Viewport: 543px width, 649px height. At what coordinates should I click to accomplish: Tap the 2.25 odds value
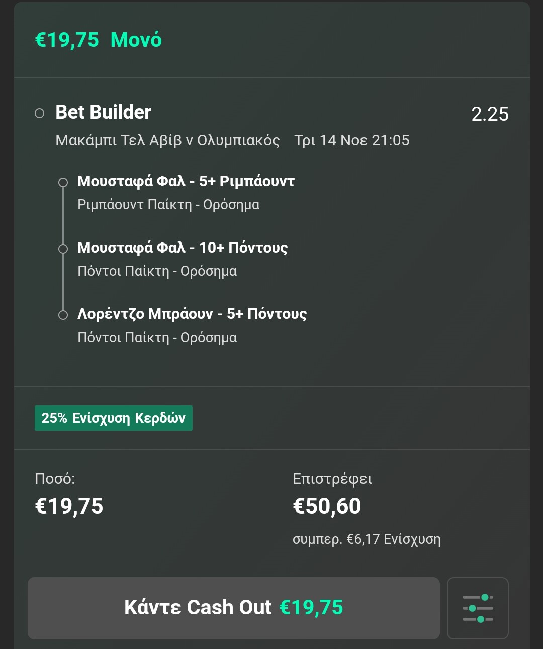[490, 114]
